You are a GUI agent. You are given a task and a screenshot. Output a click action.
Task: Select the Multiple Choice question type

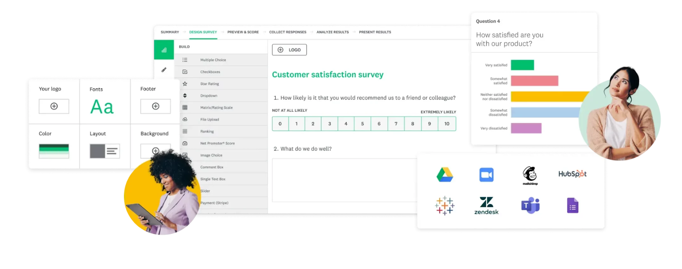(221, 60)
